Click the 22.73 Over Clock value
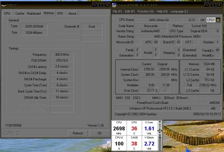 (147, 91)
